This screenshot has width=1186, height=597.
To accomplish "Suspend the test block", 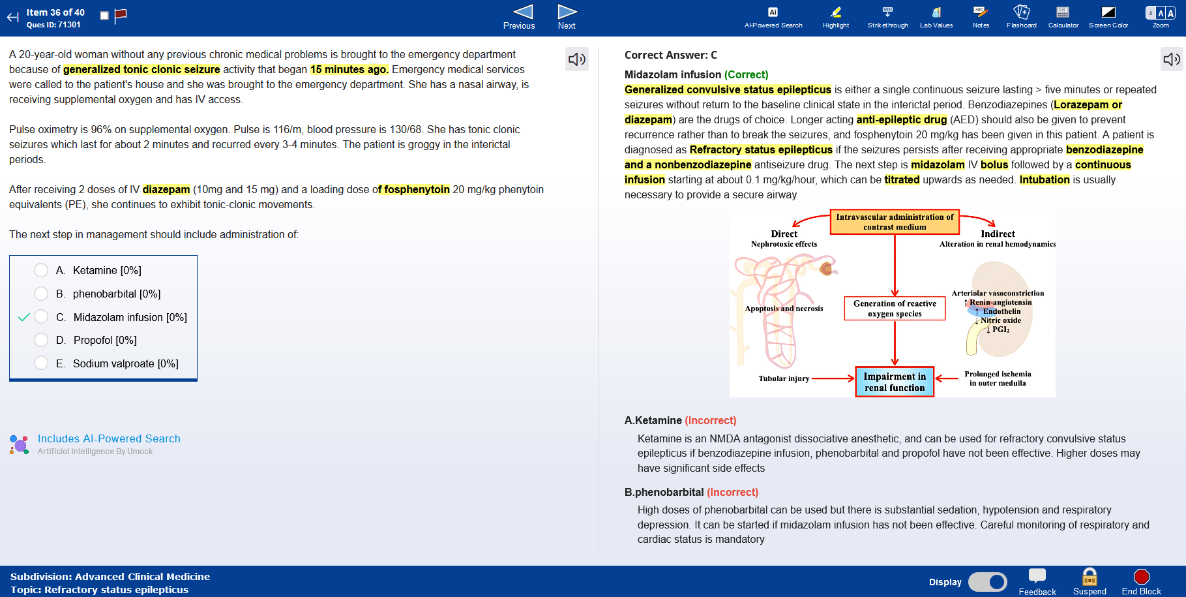I will [1090, 581].
